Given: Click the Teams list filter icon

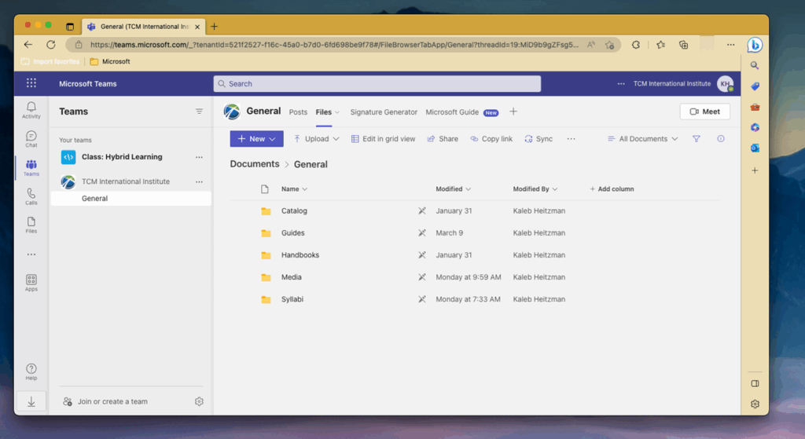Looking at the screenshot, I should pyautogui.click(x=199, y=112).
